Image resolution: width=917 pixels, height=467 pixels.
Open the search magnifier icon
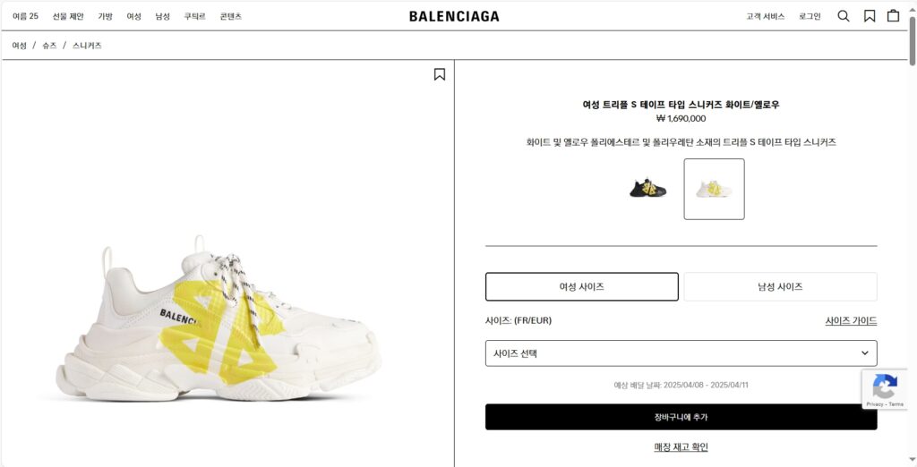[844, 16]
